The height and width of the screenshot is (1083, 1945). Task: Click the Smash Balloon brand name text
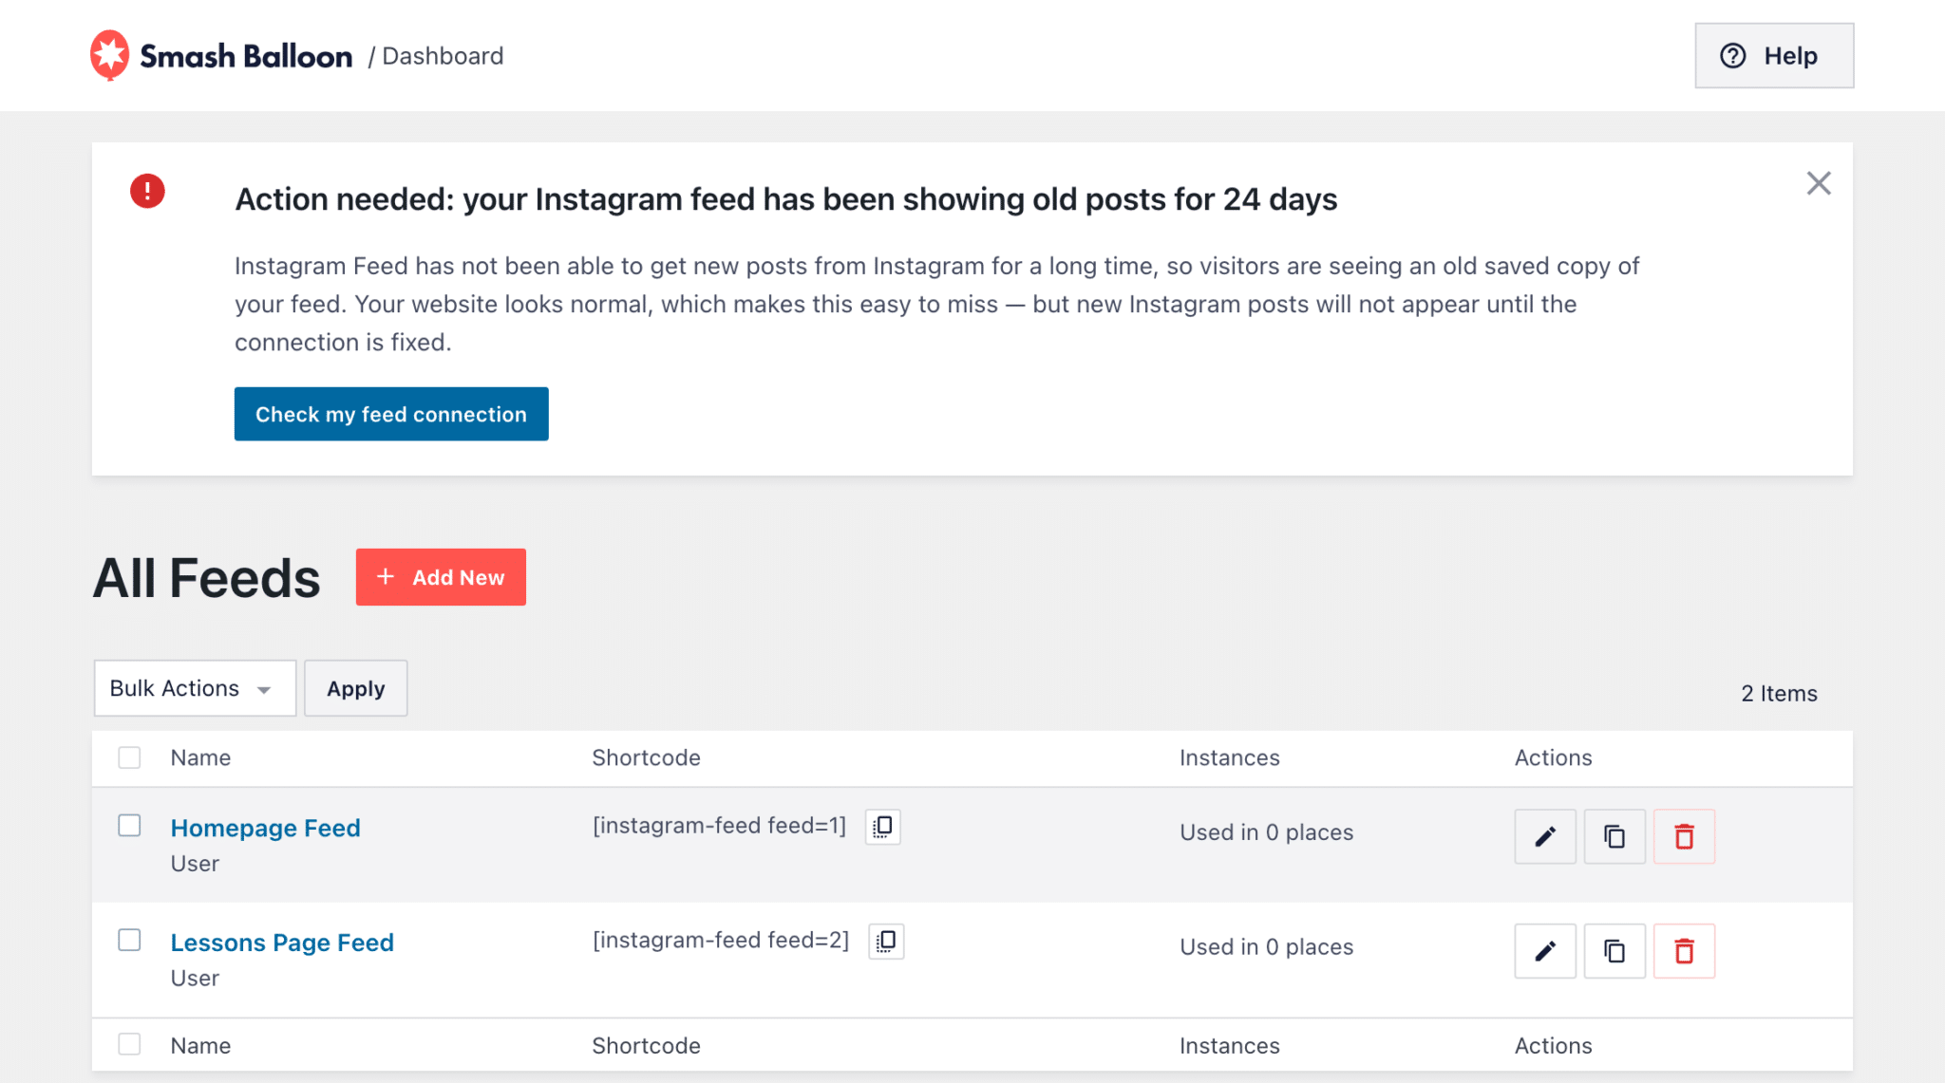(x=246, y=56)
